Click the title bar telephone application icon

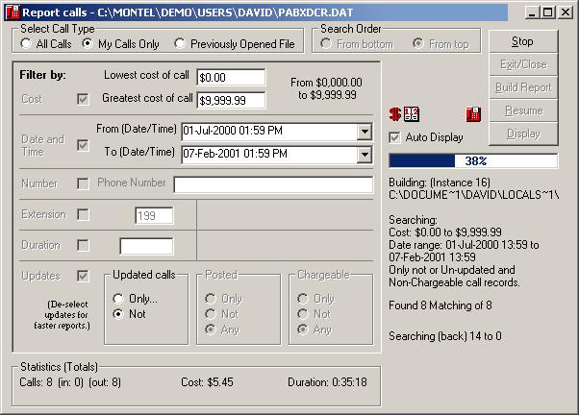pyautogui.click(x=13, y=12)
